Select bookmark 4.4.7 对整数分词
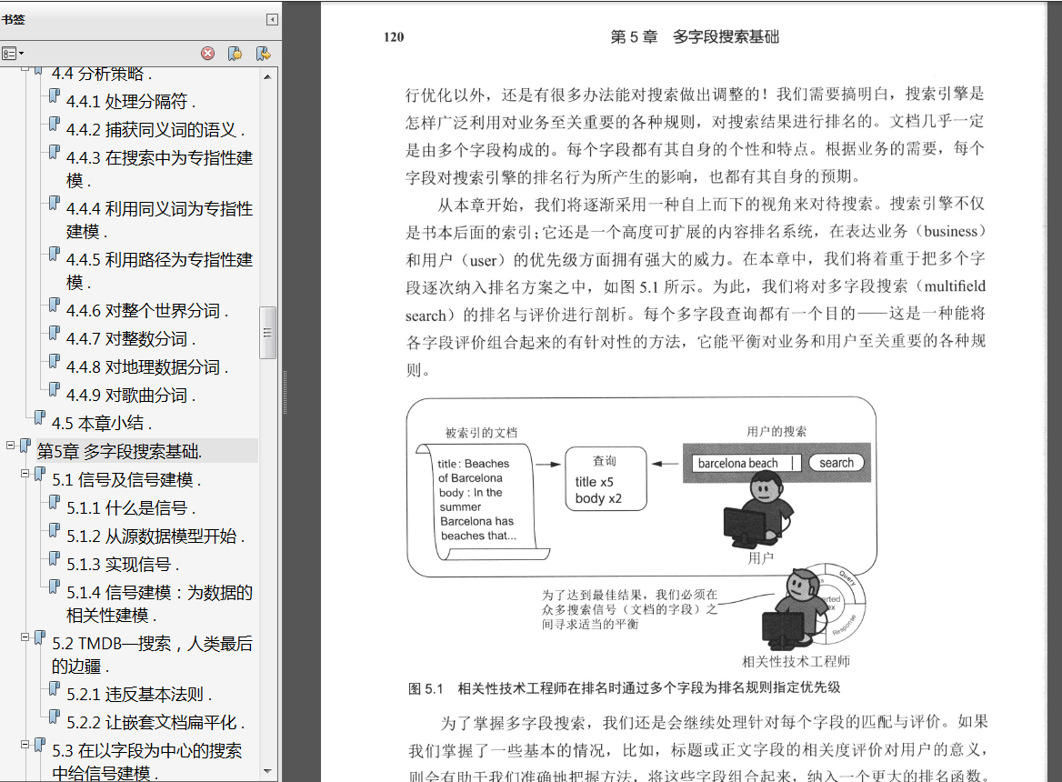Image resolution: width=1062 pixels, height=782 pixels. [131, 338]
